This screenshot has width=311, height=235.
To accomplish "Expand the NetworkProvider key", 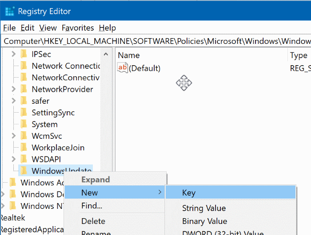I will click(13, 89).
